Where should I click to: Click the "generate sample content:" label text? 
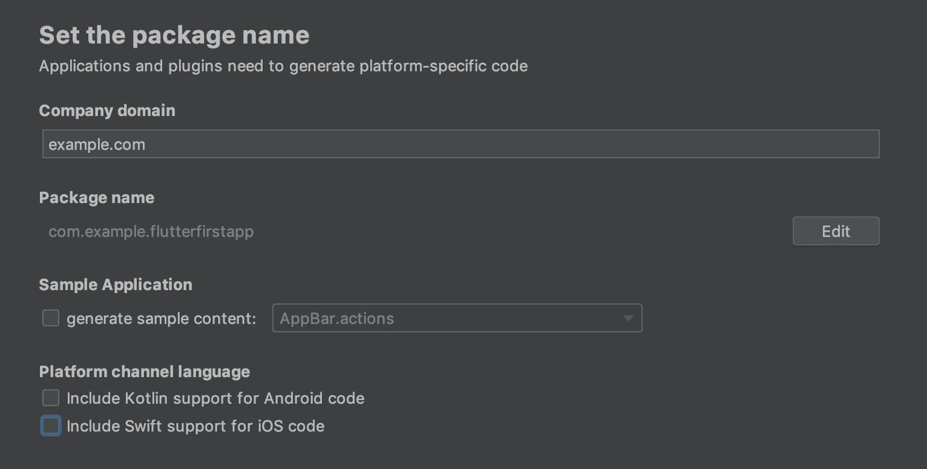pos(161,319)
